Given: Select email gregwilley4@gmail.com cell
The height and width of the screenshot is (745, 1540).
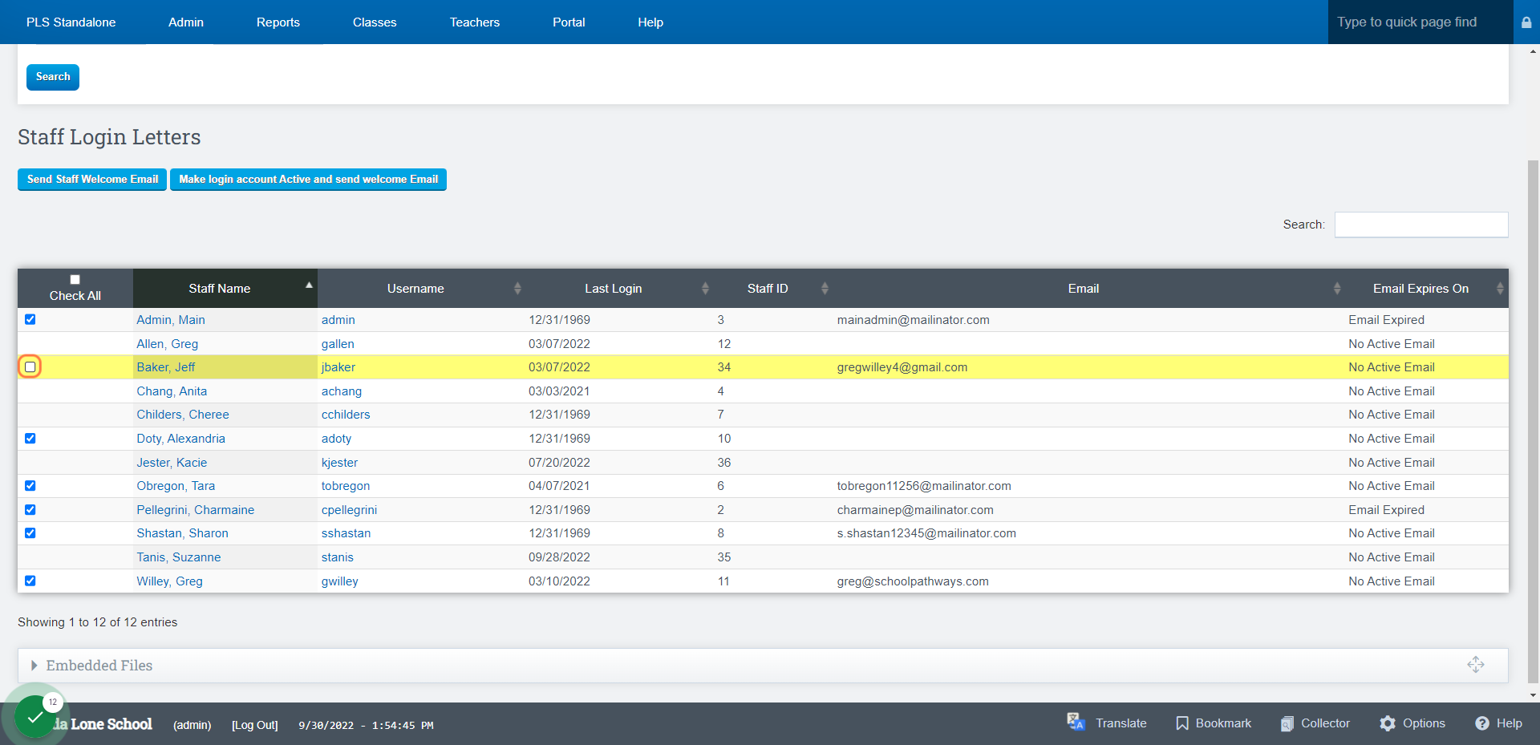Looking at the screenshot, I should (902, 367).
